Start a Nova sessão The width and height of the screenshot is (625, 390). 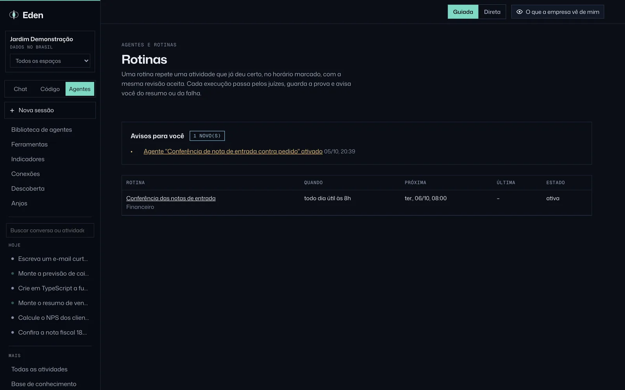pyautogui.click(x=50, y=110)
